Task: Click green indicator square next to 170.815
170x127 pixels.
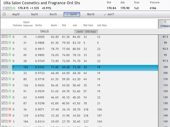Action: tap(14, 8)
